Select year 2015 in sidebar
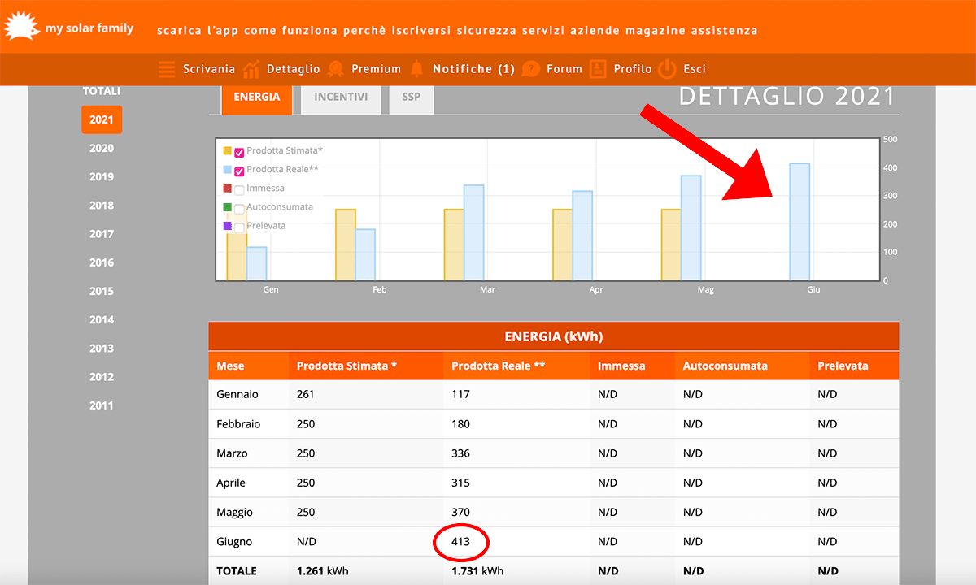976x585 pixels. pyautogui.click(x=102, y=291)
